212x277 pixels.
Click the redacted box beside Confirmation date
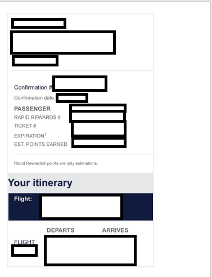[72, 98]
